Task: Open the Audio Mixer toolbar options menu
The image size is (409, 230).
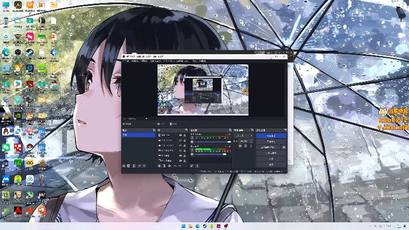Action: (197, 166)
